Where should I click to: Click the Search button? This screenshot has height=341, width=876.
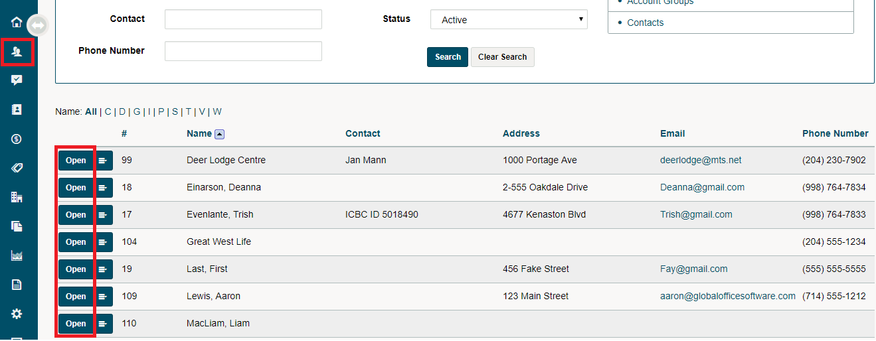click(x=448, y=57)
